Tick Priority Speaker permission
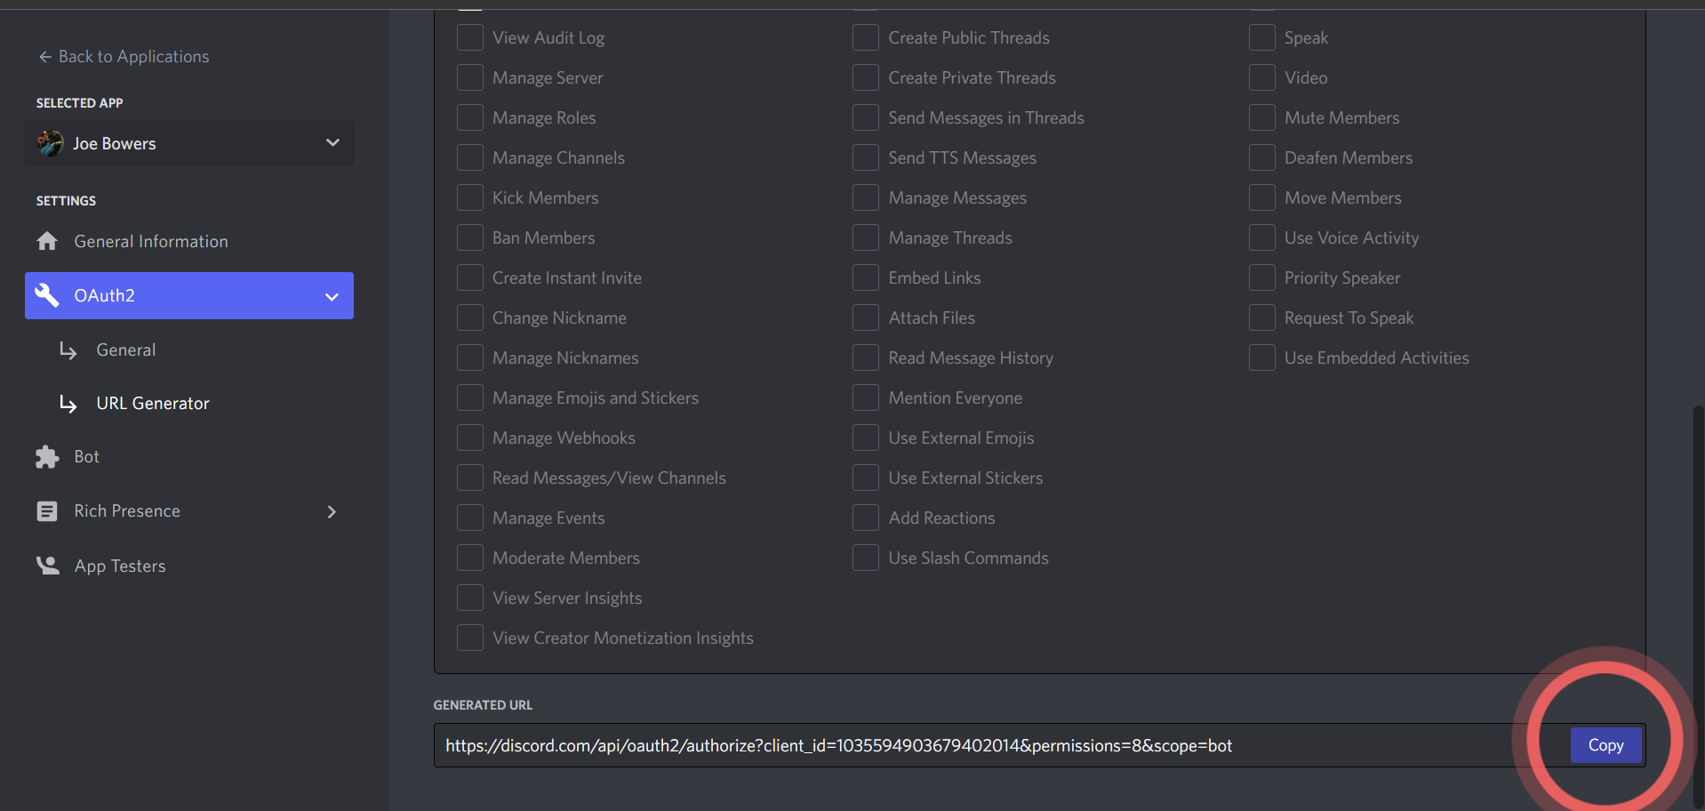The image size is (1705, 811). pos(1262,277)
